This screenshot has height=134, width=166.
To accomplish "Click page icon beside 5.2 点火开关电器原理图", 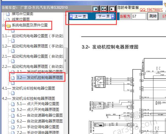I will click(13, 110).
